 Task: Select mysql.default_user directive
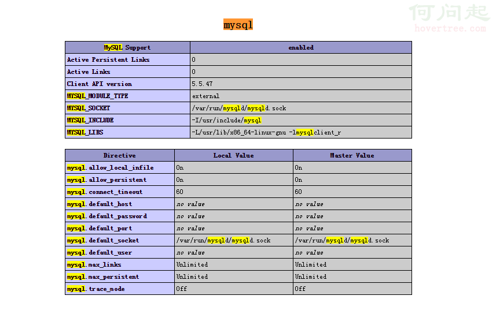point(100,252)
